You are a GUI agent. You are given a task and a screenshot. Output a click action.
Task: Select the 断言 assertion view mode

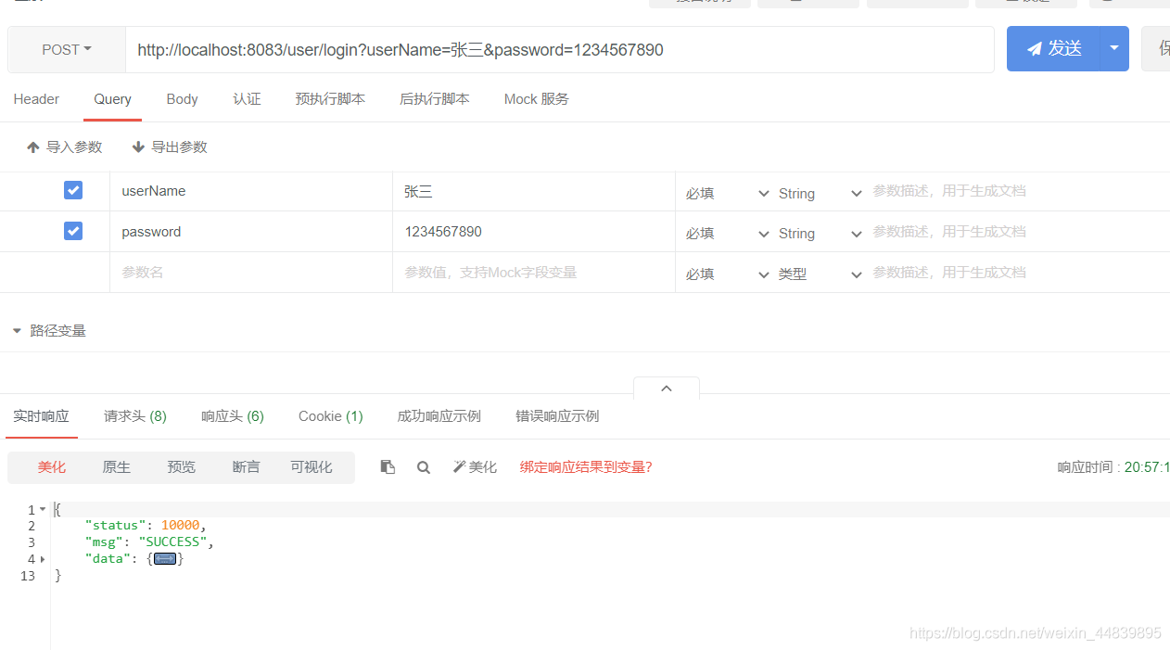click(247, 467)
